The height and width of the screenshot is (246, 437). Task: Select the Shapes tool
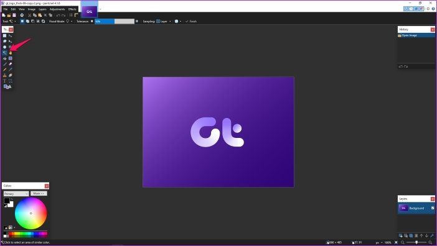7,86
